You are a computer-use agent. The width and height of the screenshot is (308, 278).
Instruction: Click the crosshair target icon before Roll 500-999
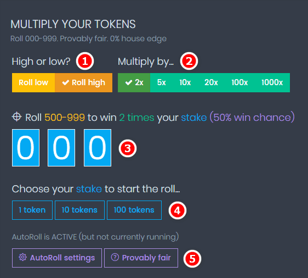(x=16, y=117)
